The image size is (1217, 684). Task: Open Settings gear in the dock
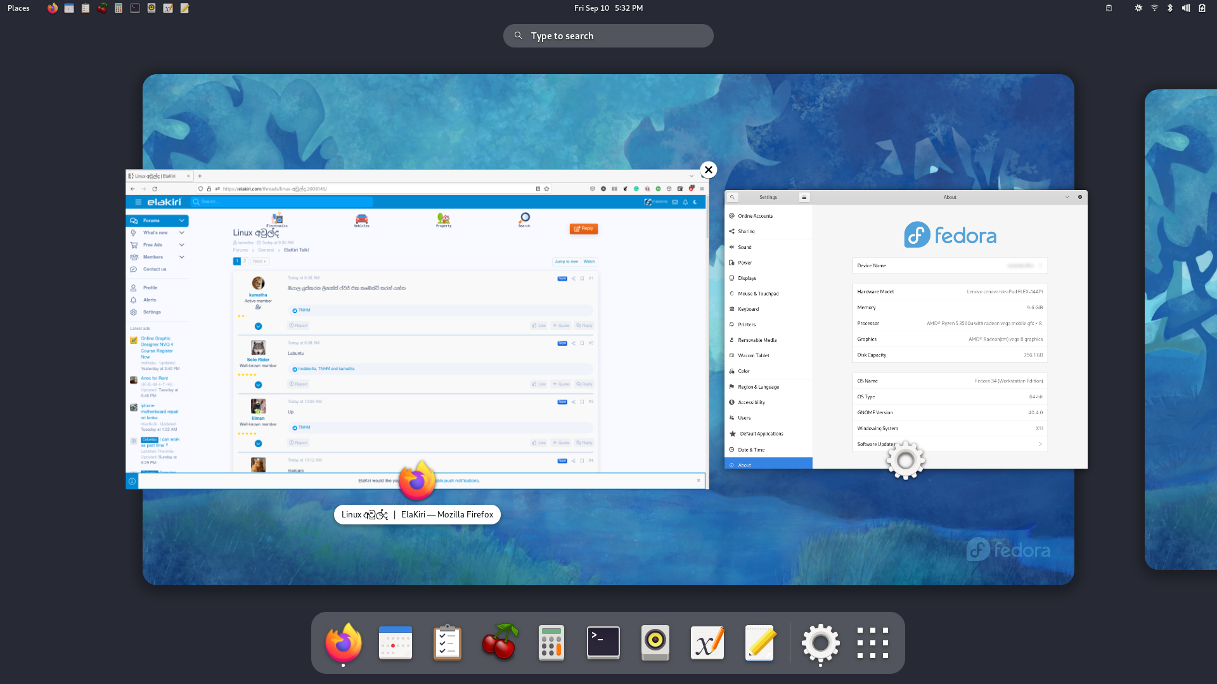coord(820,644)
